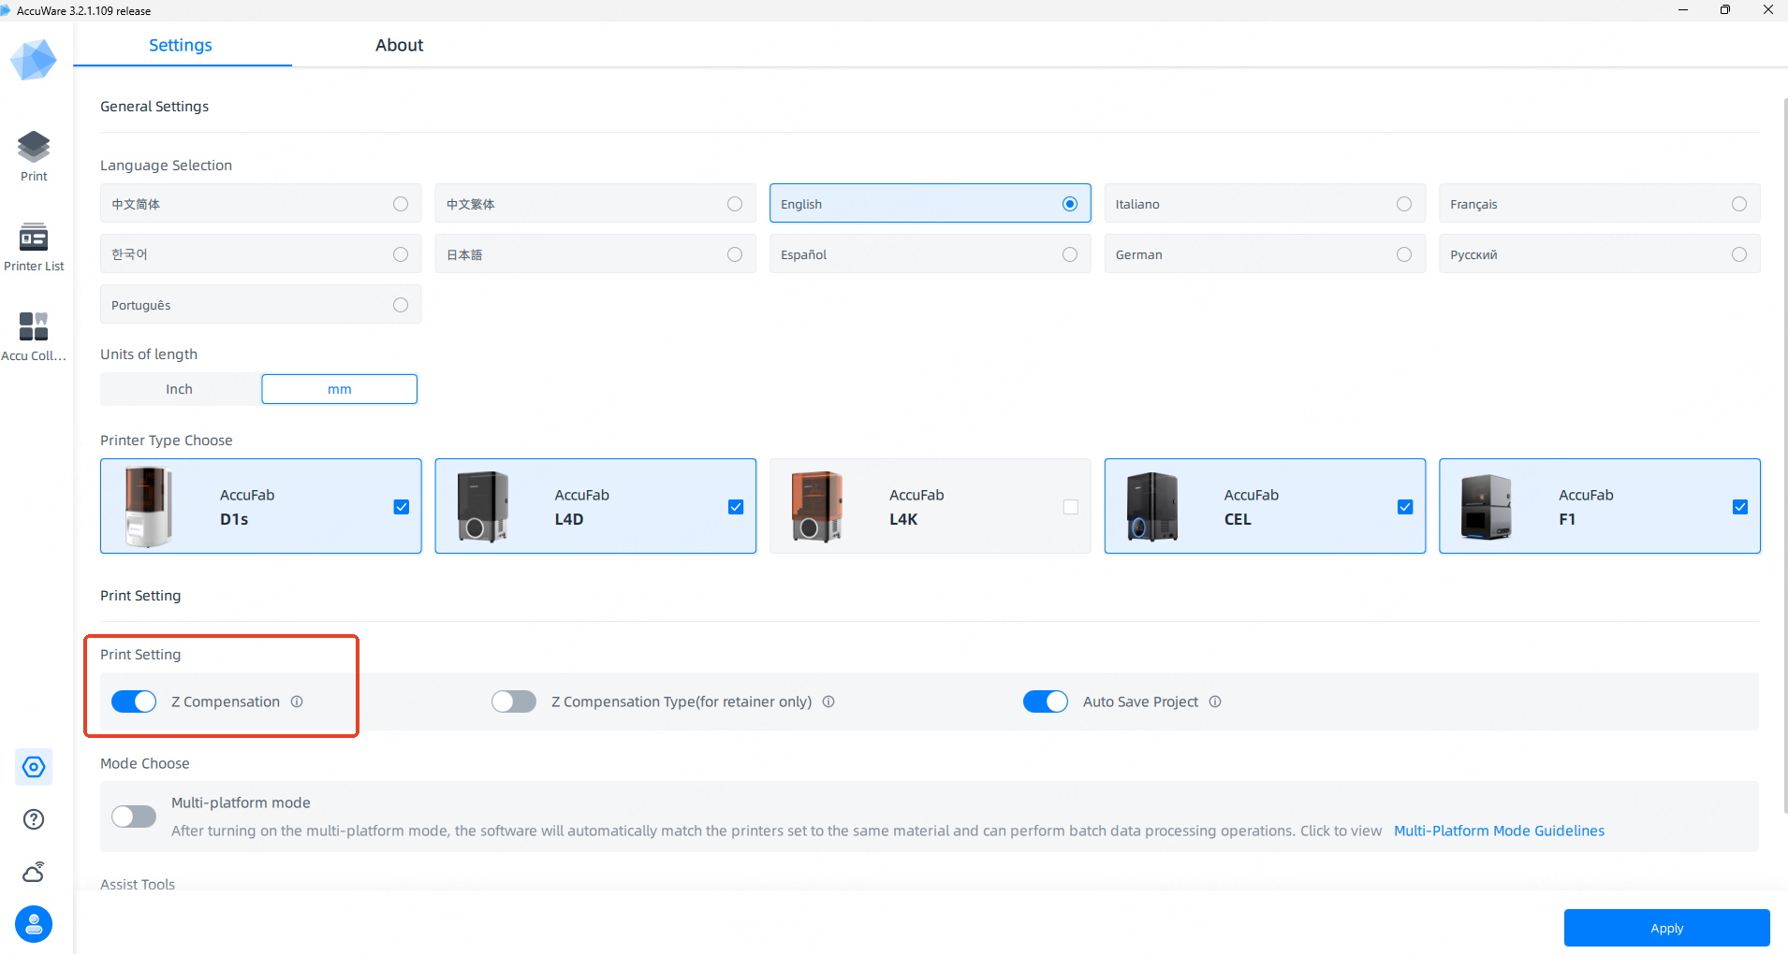Open the user account avatar icon

pos(34,924)
